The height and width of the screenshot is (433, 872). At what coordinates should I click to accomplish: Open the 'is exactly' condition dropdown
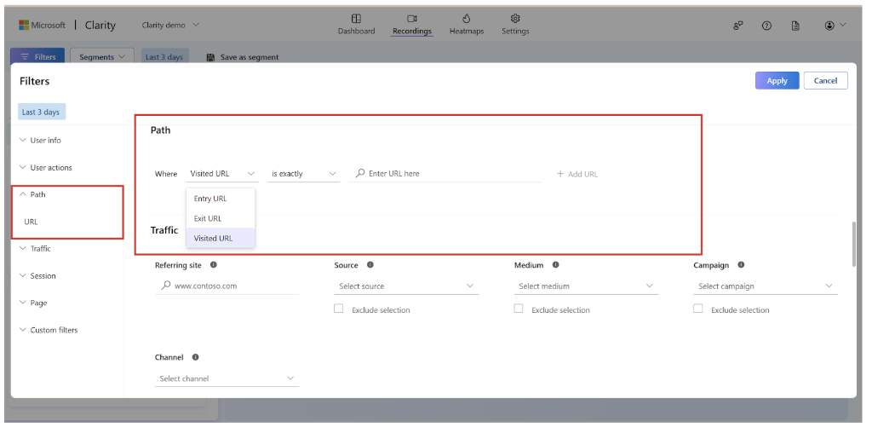click(304, 174)
